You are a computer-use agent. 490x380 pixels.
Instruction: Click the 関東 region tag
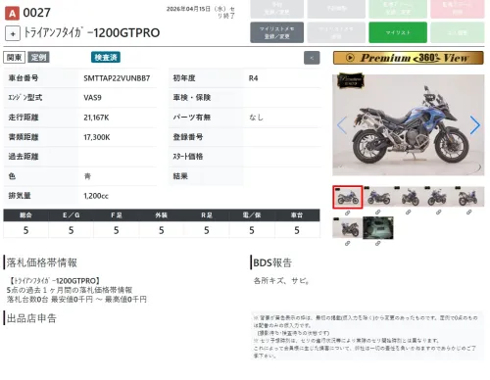(x=15, y=58)
